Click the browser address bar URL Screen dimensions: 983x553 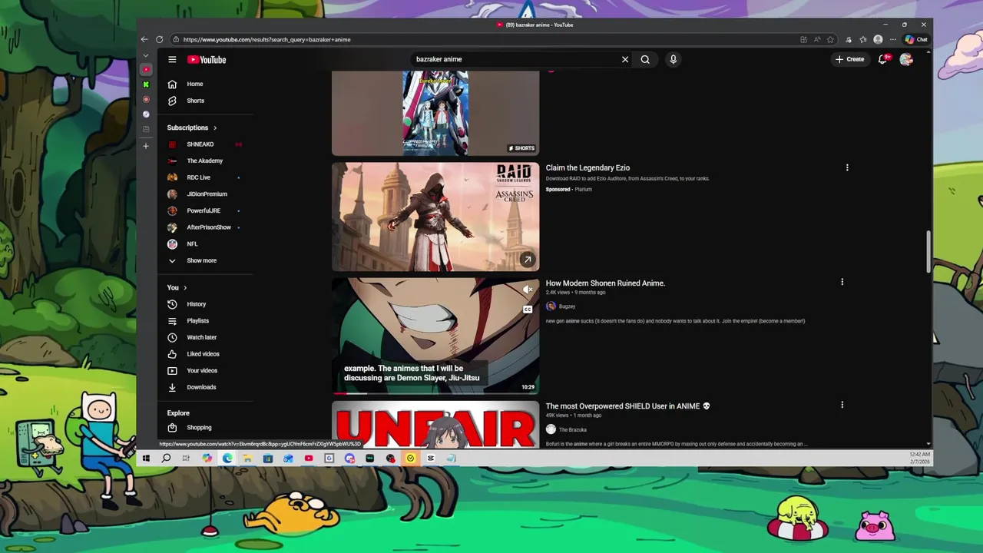pyautogui.click(x=266, y=39)
